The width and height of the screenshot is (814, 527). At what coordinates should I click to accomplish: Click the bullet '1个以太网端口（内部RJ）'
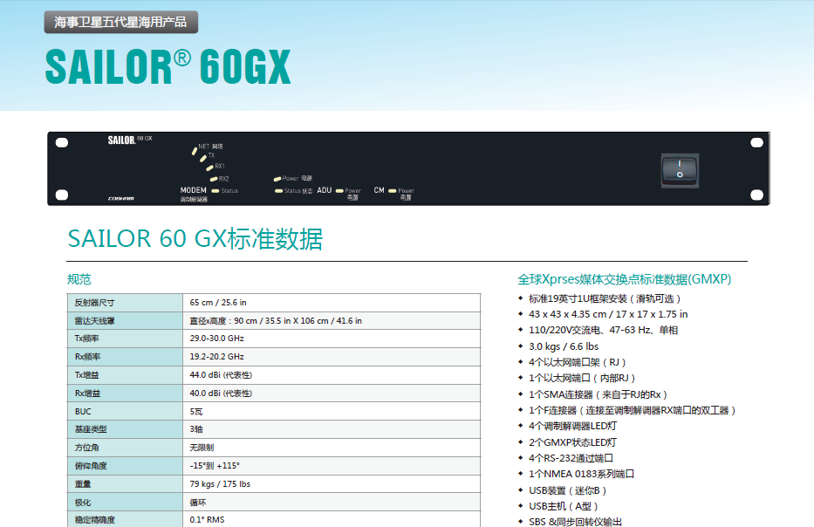click(x=582, y=378)
